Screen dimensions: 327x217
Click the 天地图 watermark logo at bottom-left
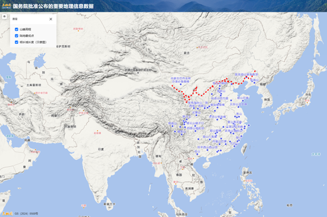coord(7,213)
